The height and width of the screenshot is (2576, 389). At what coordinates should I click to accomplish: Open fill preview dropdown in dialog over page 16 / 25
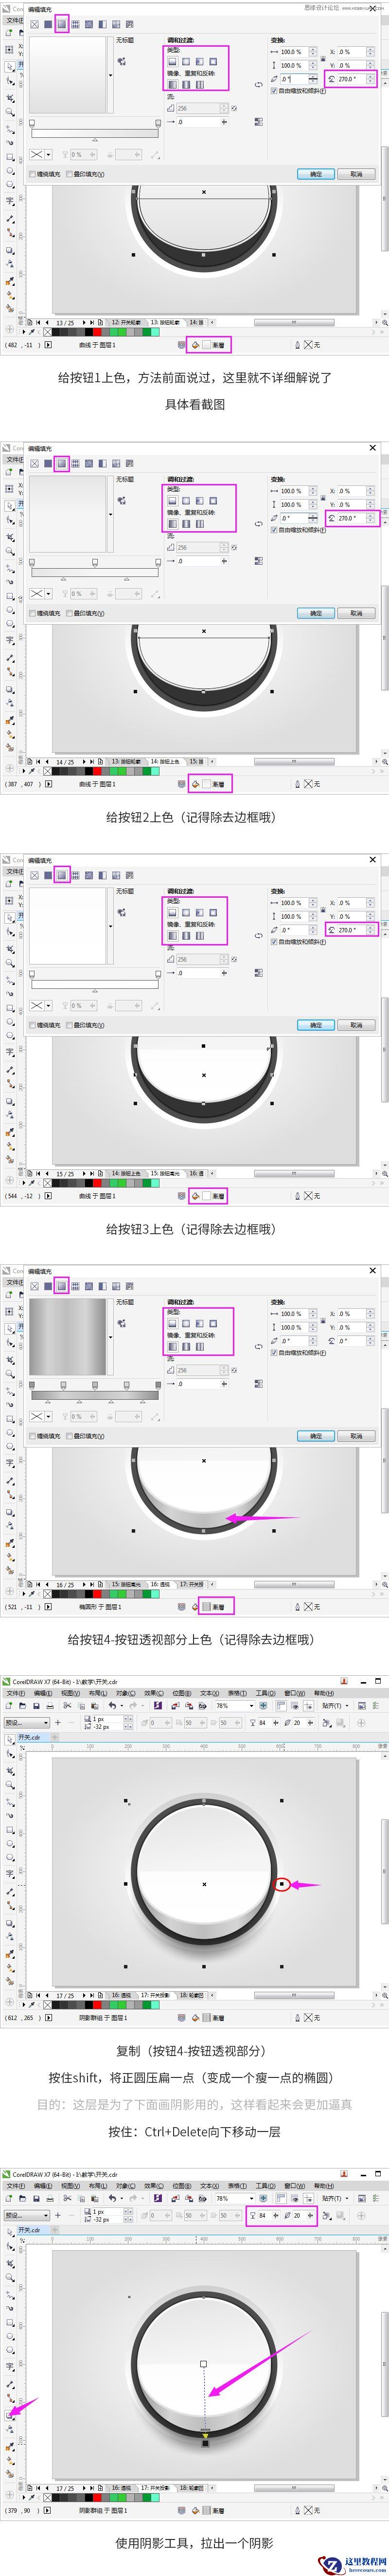[x=110, y=1337]
